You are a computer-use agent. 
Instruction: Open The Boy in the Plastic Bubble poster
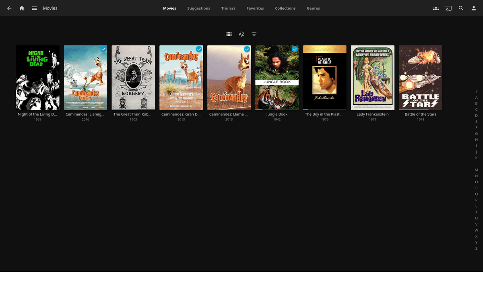pyautogui.click(x=325, y=78)
